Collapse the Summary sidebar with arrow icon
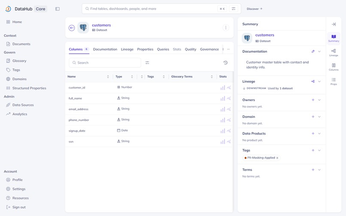 (x=334, y=24)
